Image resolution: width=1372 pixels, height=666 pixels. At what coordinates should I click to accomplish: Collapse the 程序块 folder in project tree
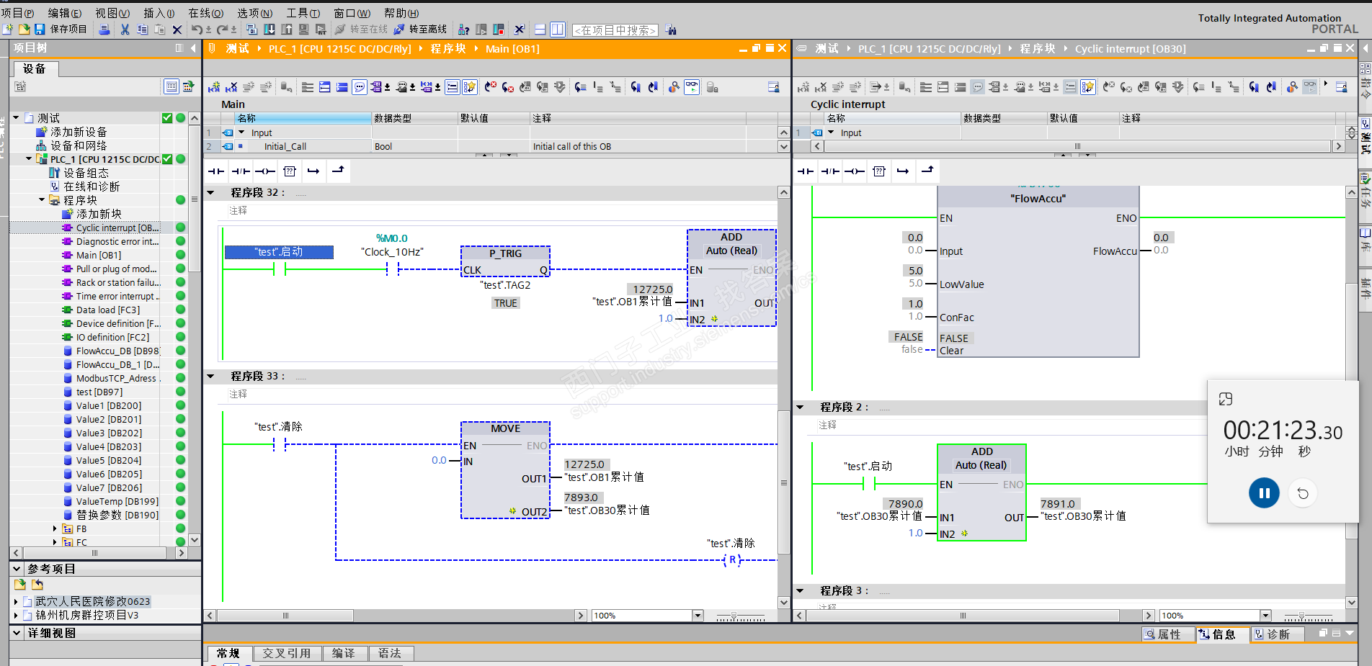(x=42, y=200)
